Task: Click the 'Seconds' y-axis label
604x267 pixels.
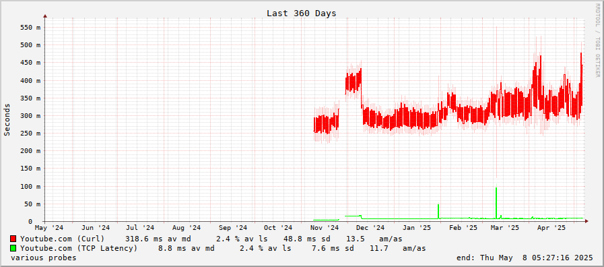Action: [x=7, y=119]
